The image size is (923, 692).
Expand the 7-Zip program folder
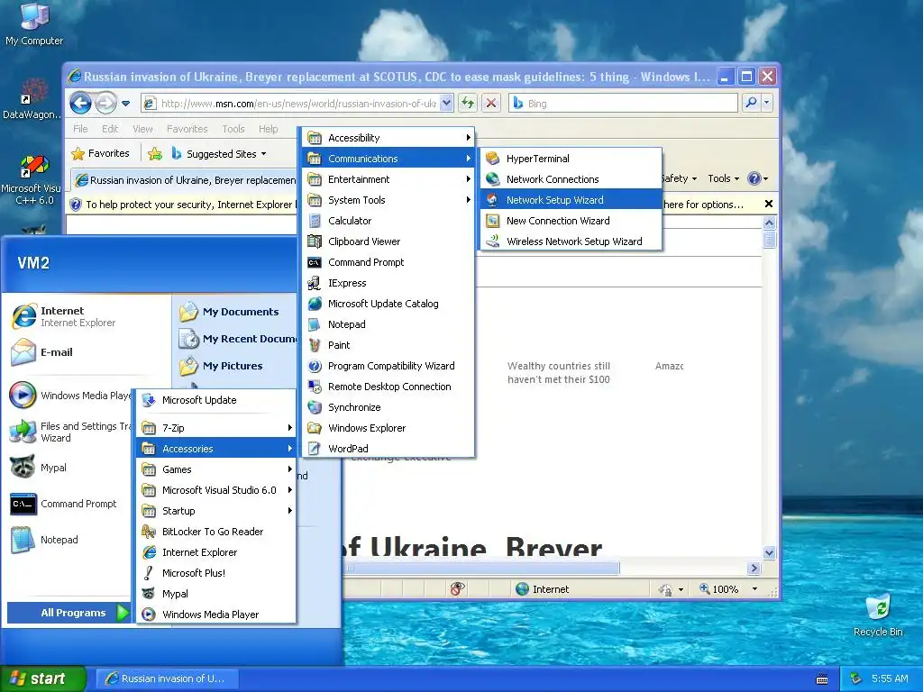216,428
